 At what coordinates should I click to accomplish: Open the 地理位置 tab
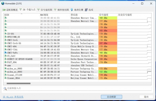tap(77, 10)
